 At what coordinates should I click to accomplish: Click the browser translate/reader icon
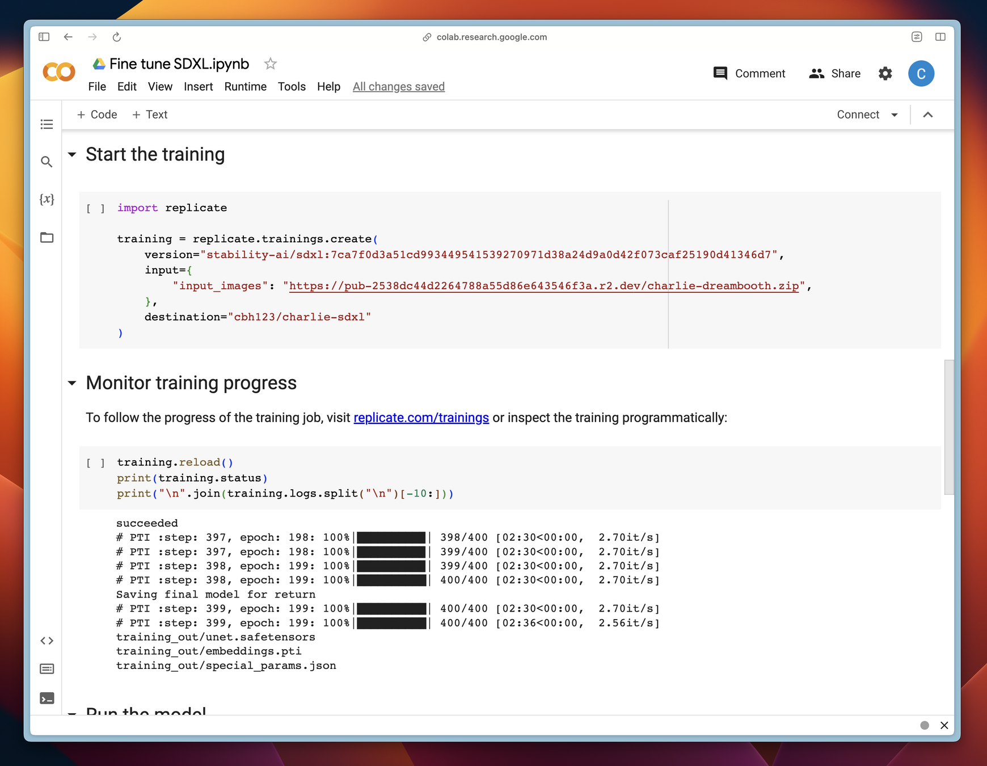pyautogui.click(x=917, y=37)
